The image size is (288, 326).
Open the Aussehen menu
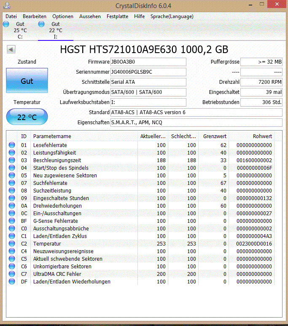[90, 16]
